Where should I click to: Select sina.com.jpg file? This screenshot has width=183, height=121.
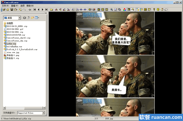(x=12, y=52)
